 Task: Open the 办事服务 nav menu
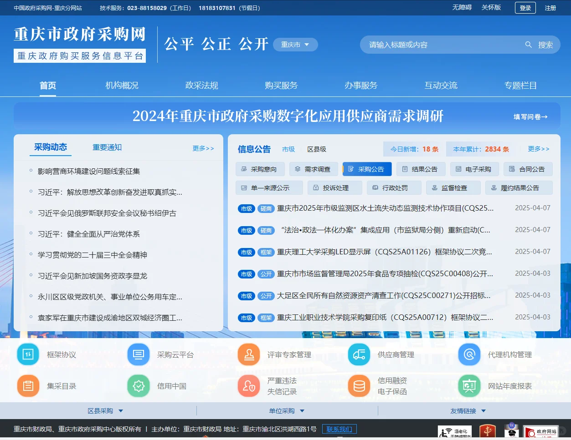tap(361, 86)
